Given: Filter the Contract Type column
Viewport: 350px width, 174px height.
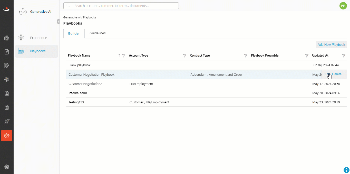Looking at the screenshot, I should click(246, 56).
